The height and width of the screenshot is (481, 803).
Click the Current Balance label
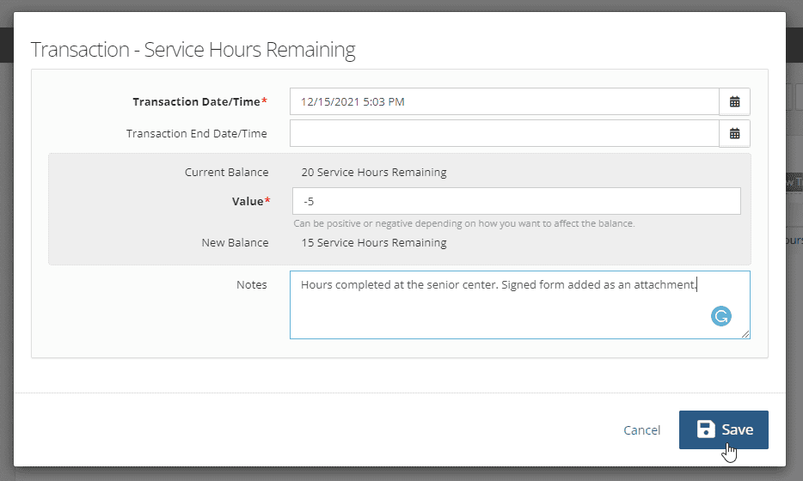click(226, 172)
